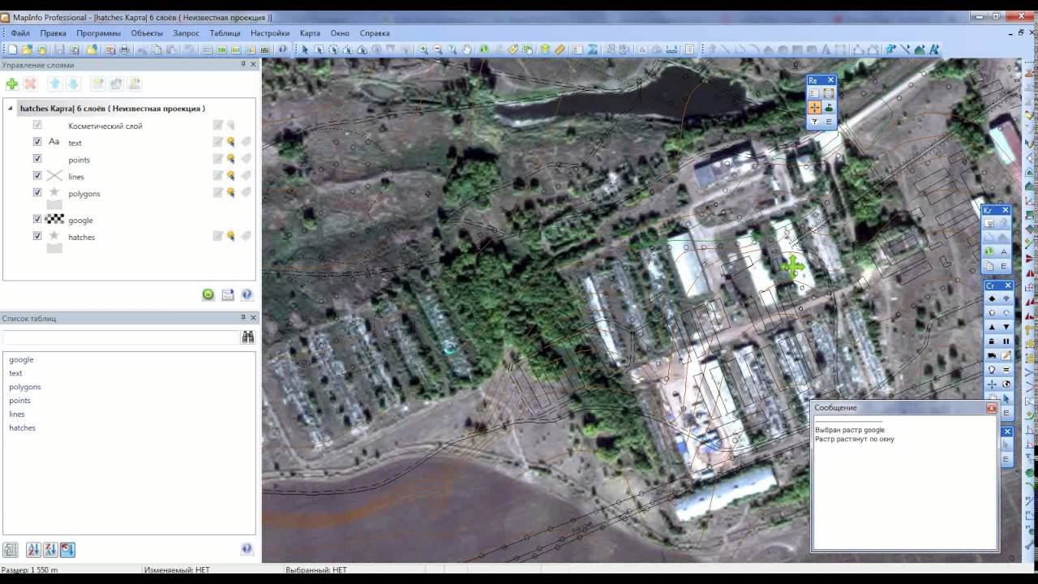The height and width of the screenshot is (584, 1038).
Task: Click the pencil icon in Cr palette
Action: (1006, 354)
